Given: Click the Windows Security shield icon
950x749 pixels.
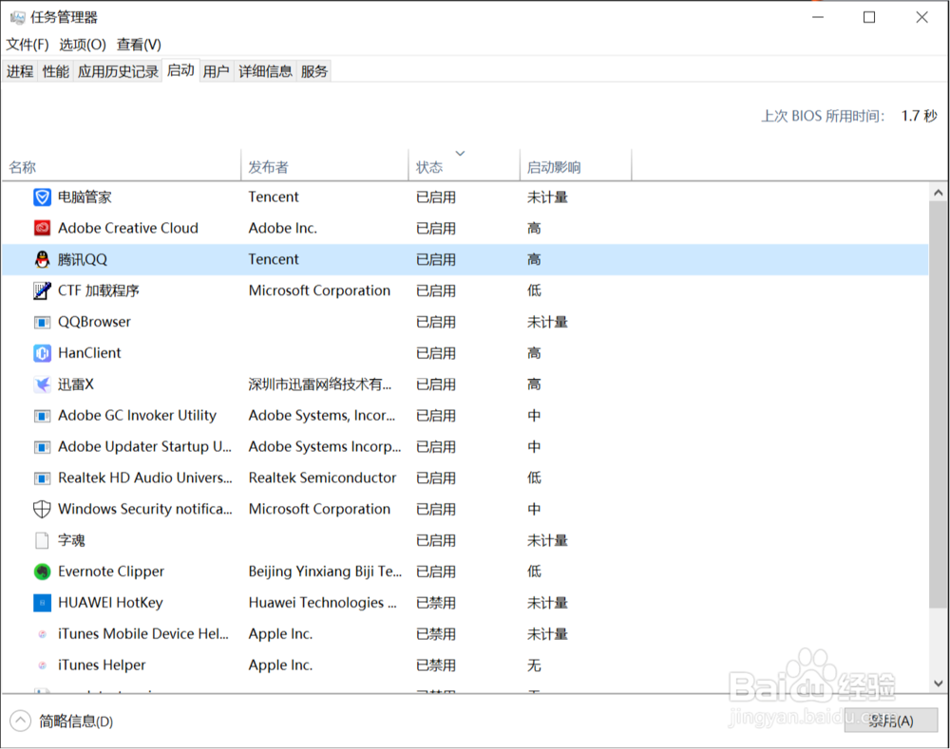Looking at the screenshot, I should [x=42, y=509].
